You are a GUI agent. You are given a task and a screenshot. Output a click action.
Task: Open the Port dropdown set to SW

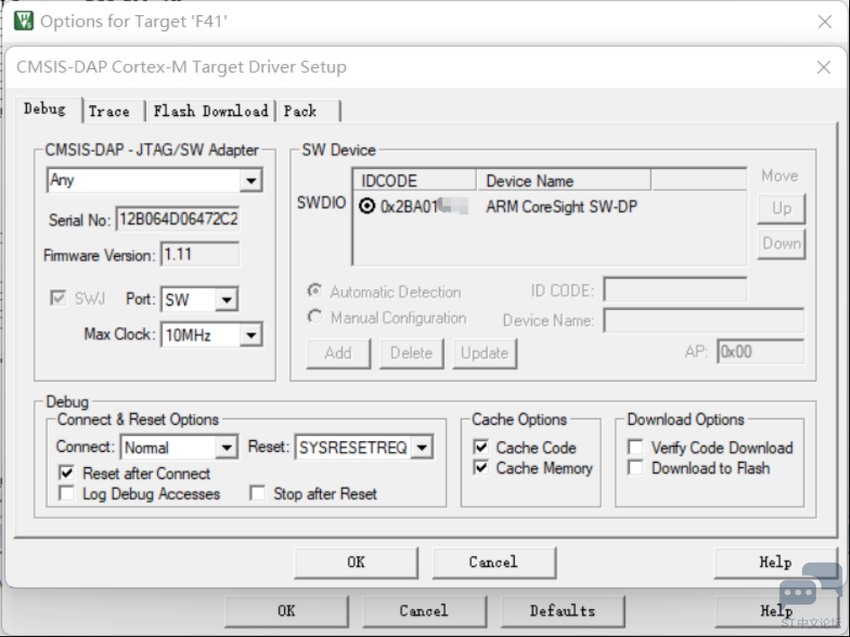(226, 299)
